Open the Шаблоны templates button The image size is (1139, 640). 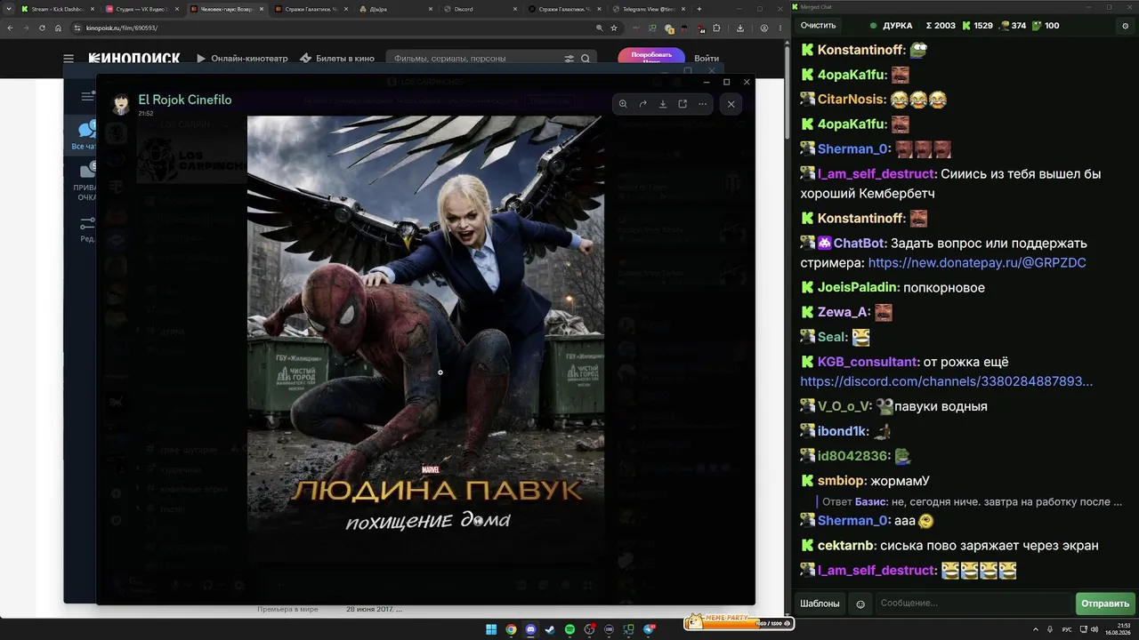click(x=820, y=604)
